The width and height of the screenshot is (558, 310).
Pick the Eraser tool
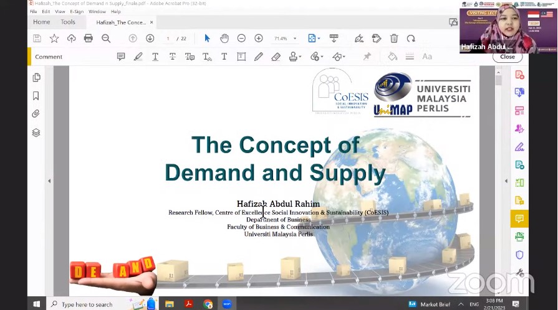276,57
